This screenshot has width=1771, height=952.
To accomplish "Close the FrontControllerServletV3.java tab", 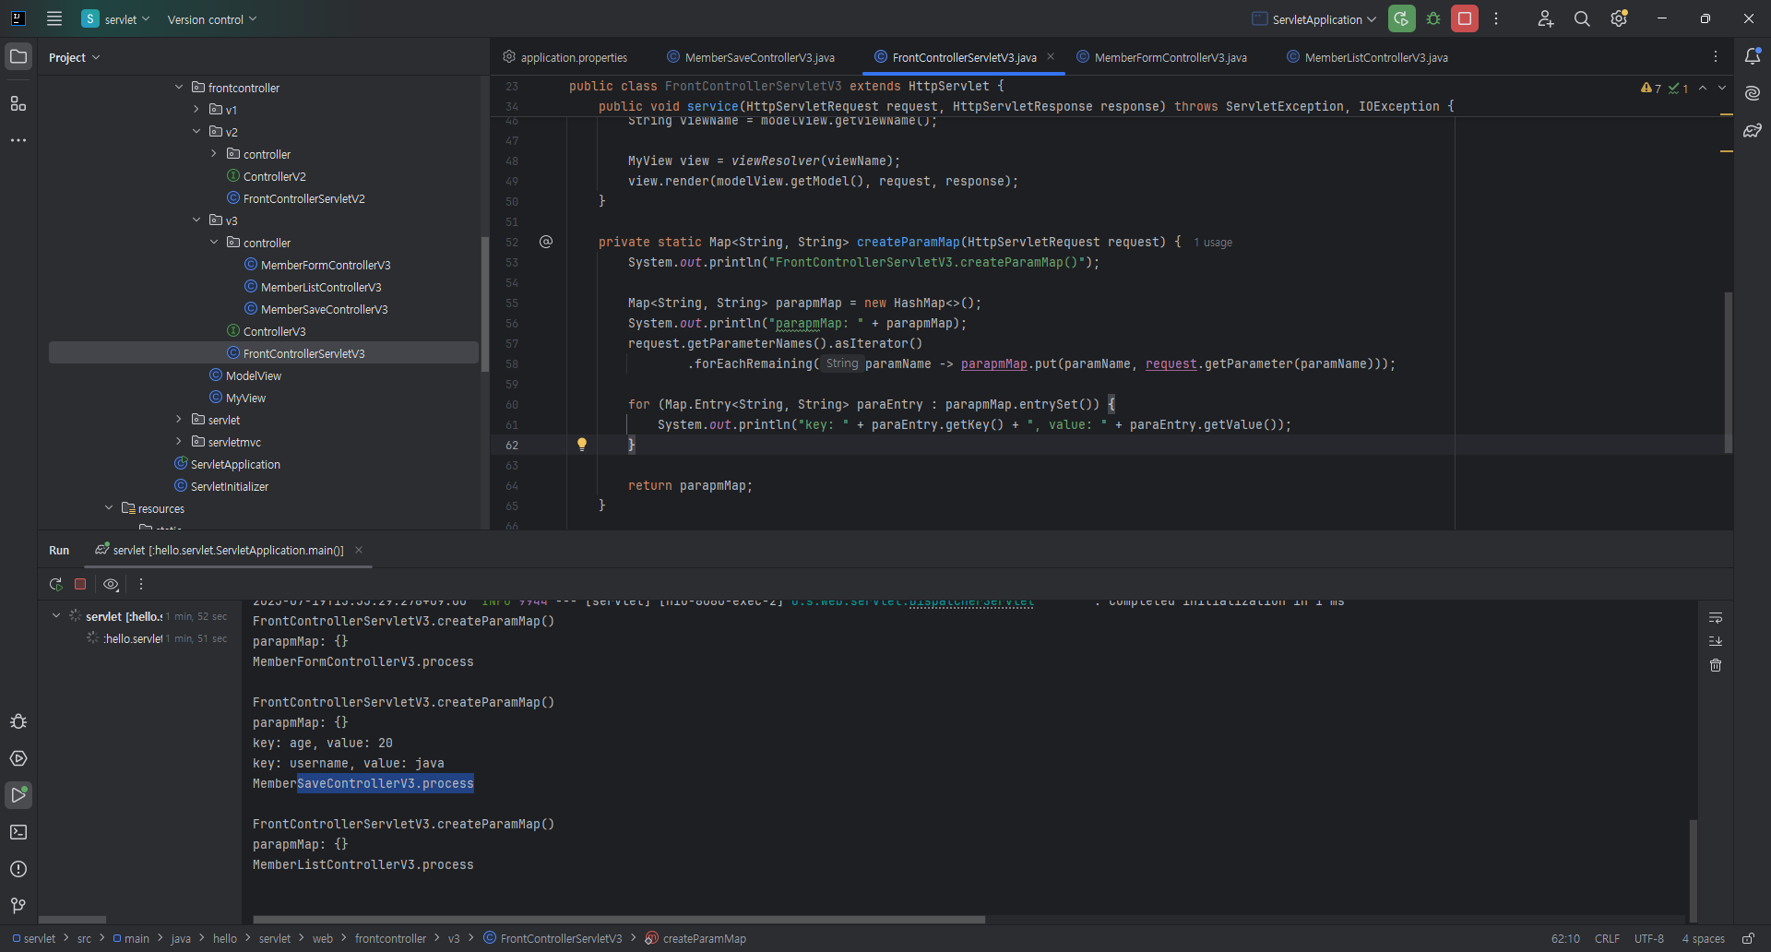I will pyautogui.click(x=1051, y=56).
